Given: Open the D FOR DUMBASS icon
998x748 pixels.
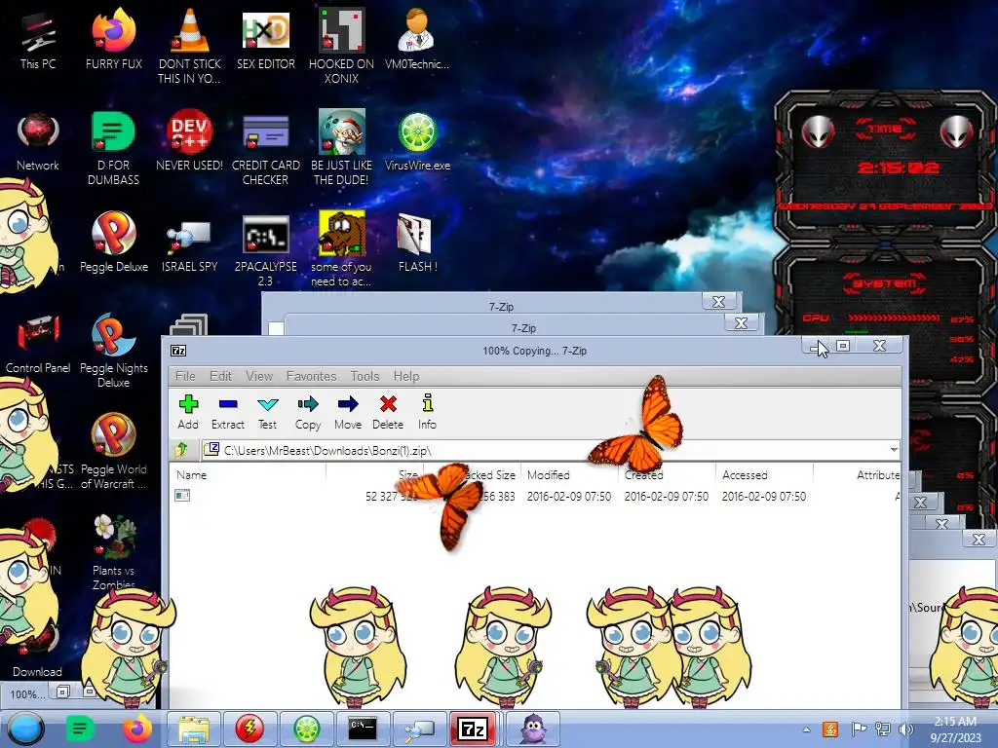Looking at the screenshot, I should click(x=113, y=148).
